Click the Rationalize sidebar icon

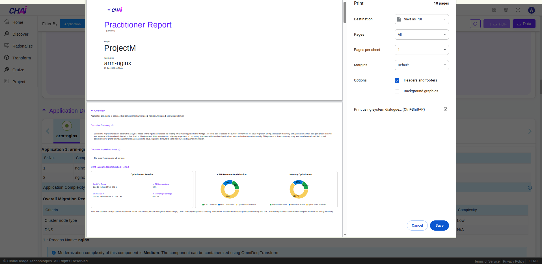(x=7, y=46)
